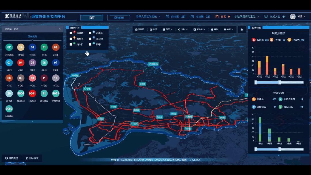Open the 坐标搜索 coordinate search button
This screenshot has width=311, height=175.
click(32, 158)
